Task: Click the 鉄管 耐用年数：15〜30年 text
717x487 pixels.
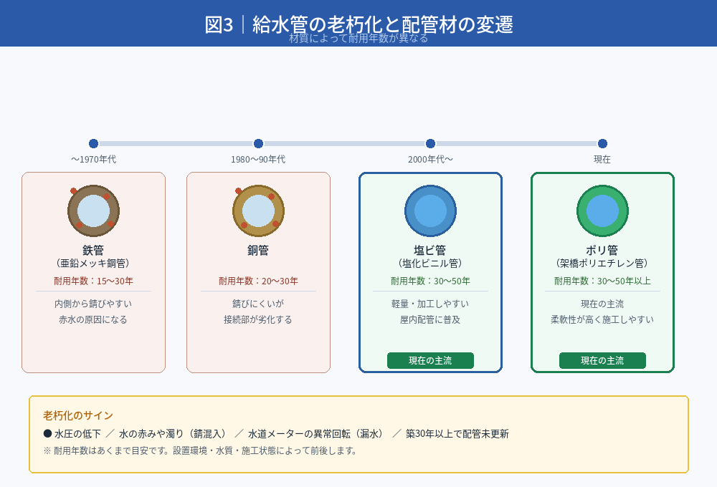Action: click(93, 281)
